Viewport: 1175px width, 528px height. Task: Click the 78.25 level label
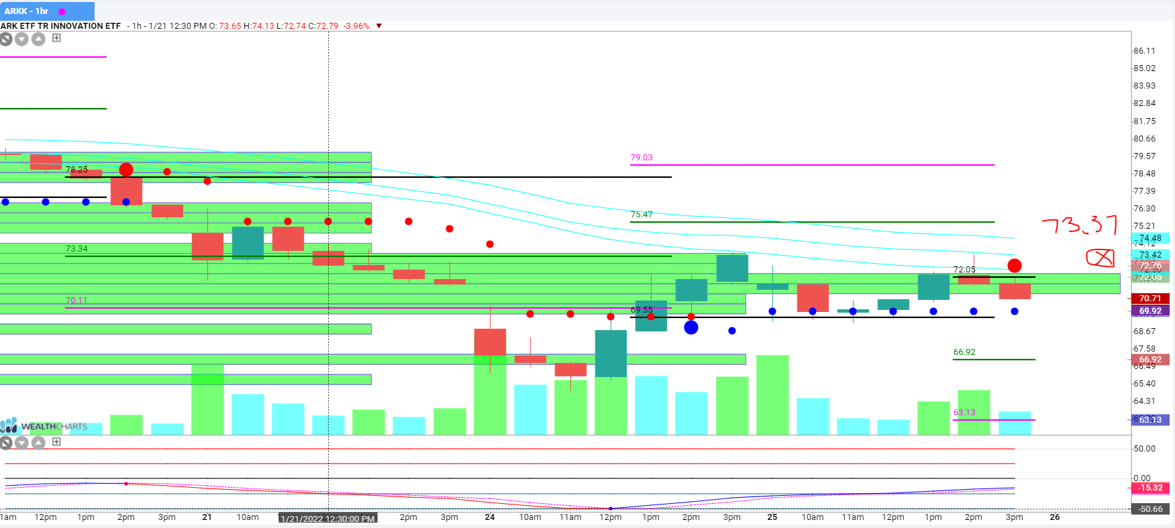pos(76,170)
